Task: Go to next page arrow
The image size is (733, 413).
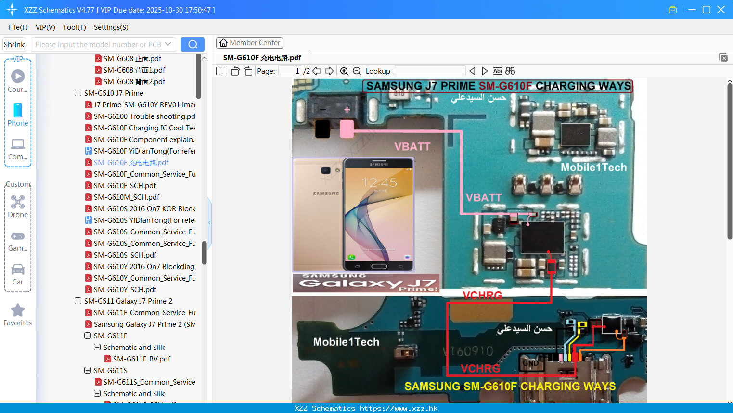Action: pyautogui.click(x=329, y=71)
